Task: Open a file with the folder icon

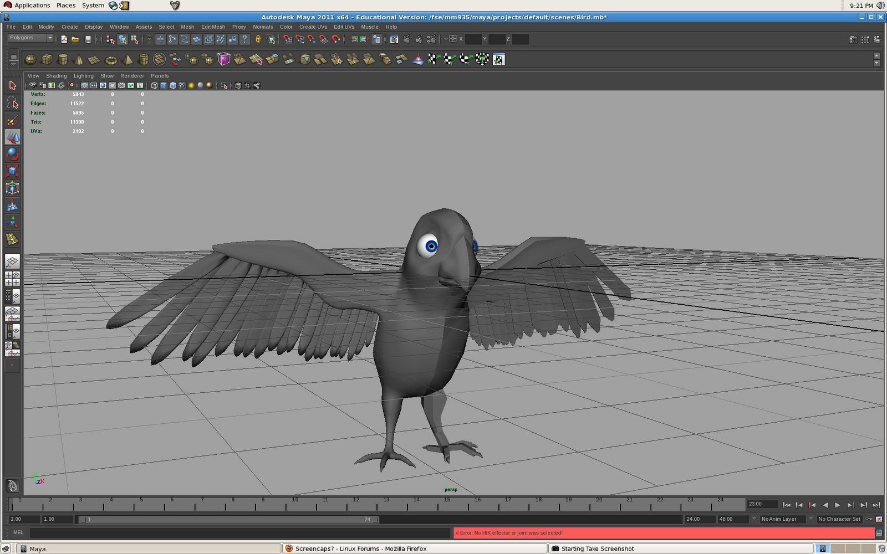Action: click(x=76, y=39)
